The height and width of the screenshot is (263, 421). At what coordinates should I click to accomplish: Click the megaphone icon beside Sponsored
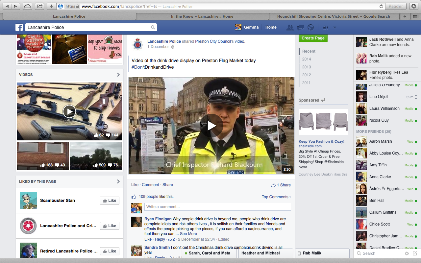pos(323,100)
